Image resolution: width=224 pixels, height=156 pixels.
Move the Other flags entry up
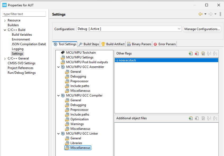209,53
